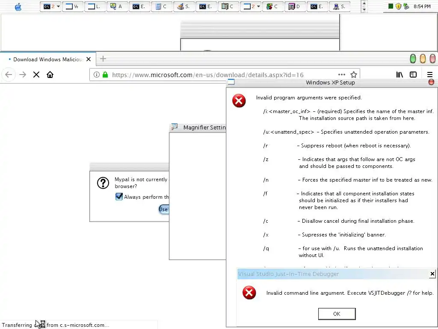Go back to the previous page
The width and height of the screenshot is (438, 329).
coord(9,75)
